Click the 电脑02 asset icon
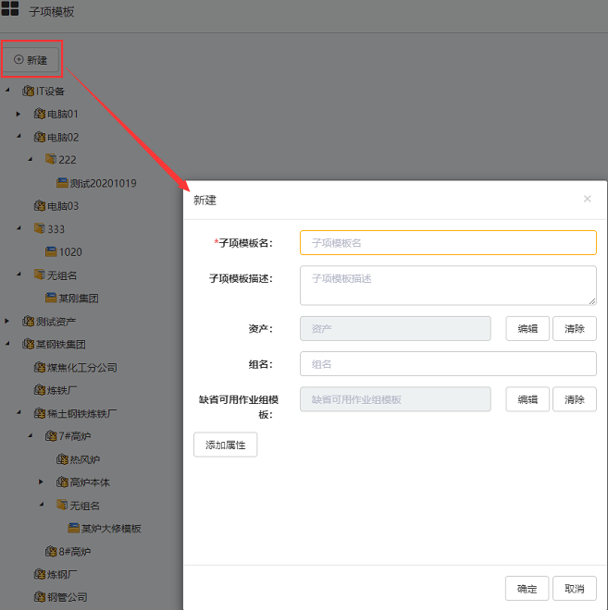 point(39,137)
